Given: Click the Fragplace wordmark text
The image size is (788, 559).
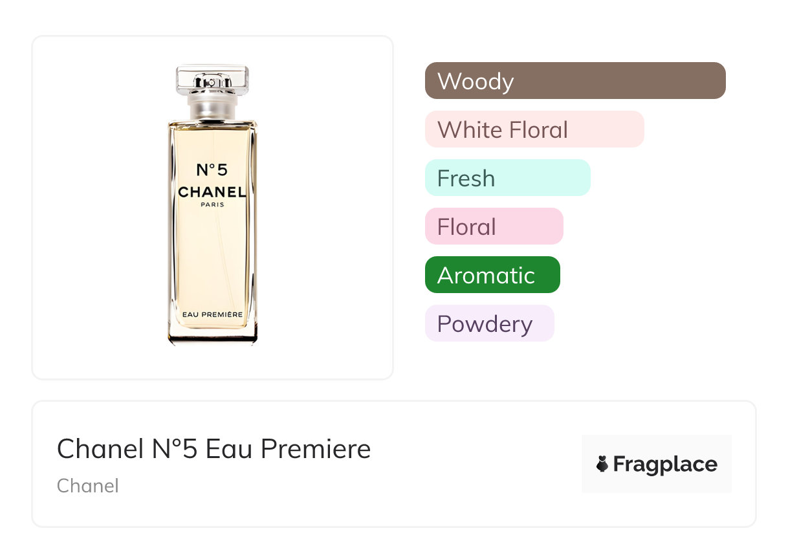Looking at the screenshot, I should pyautogui.click(x=665, y=464).
